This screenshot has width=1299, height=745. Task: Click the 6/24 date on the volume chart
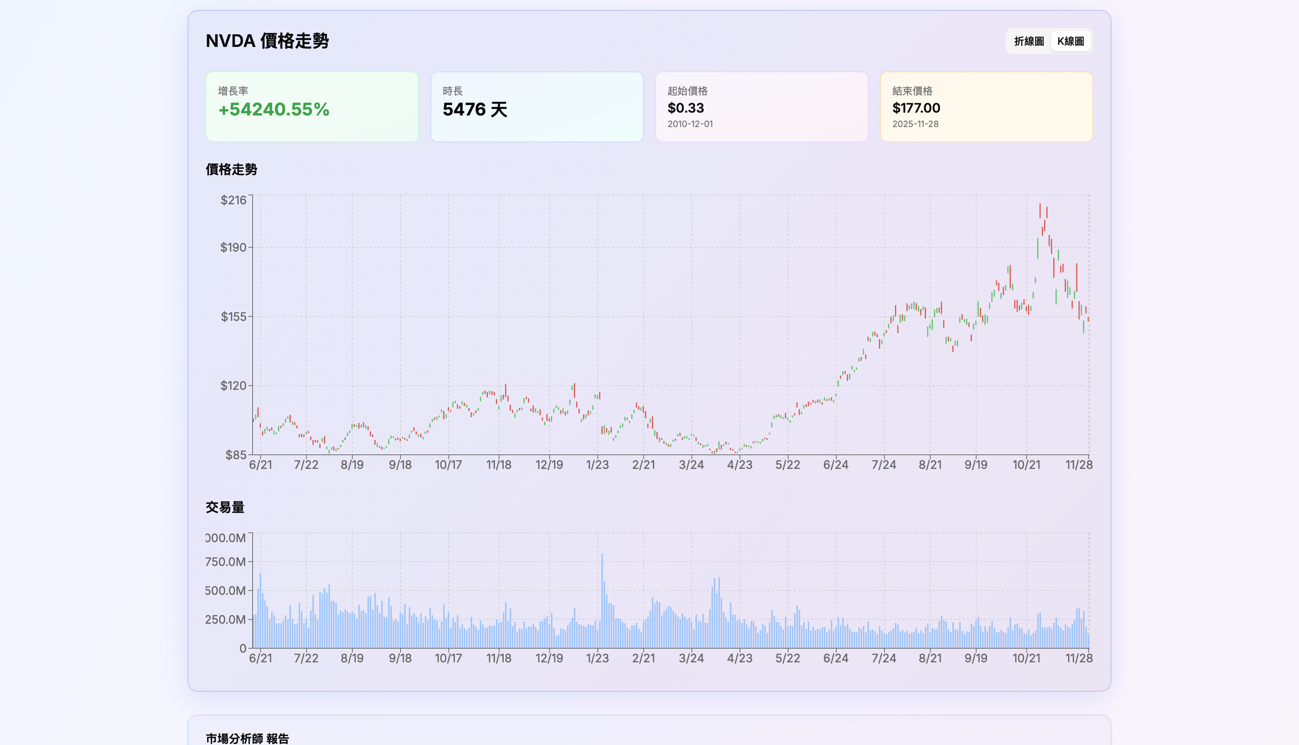836,658
